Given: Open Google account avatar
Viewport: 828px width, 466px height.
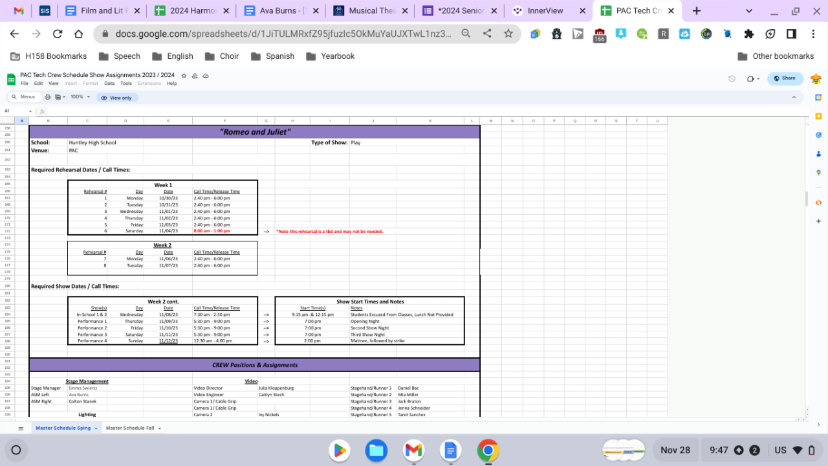Looking at the screenshot, I should click(x=816, y=79).
